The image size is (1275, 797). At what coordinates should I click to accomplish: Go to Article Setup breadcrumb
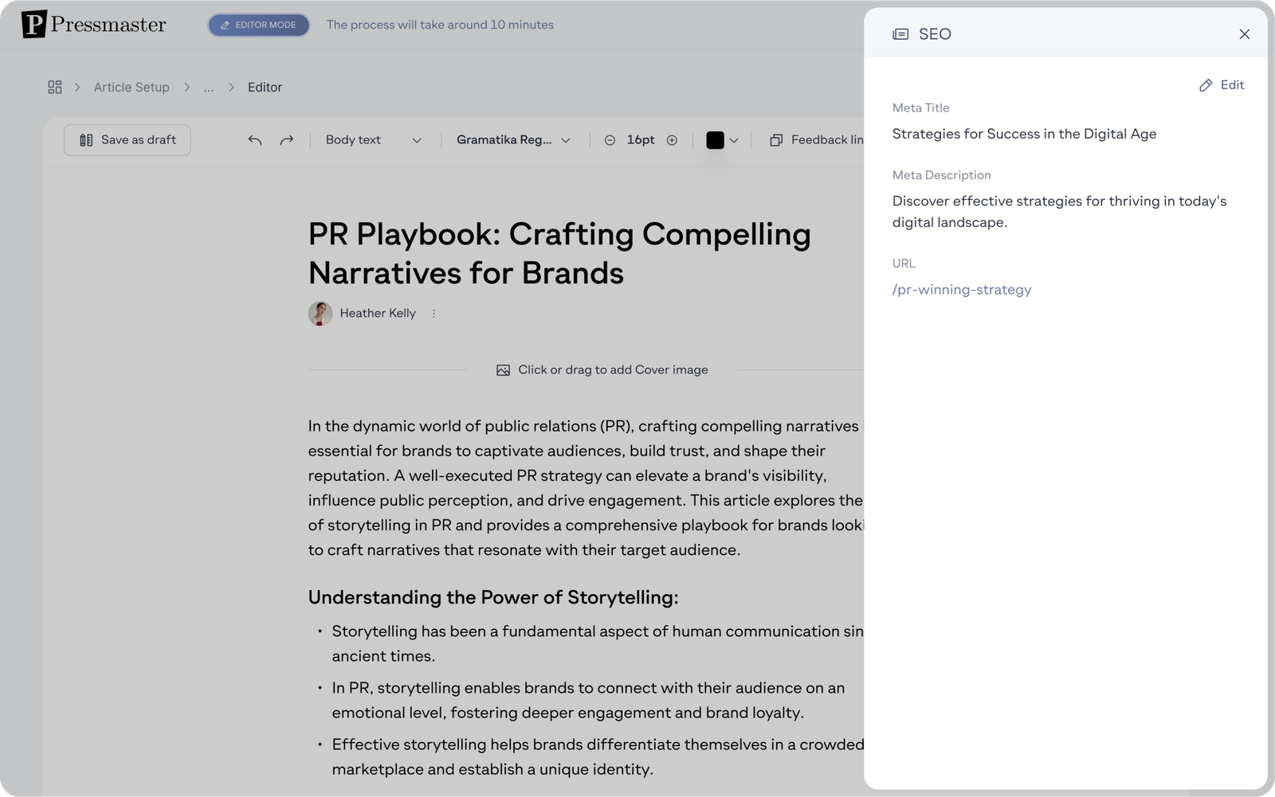pyautogui.click(x=131, y=88)
